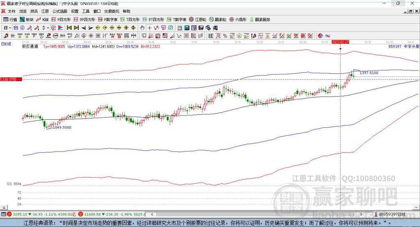
Task: Open the 9P四方形 tool
Action: click(84, 20)
